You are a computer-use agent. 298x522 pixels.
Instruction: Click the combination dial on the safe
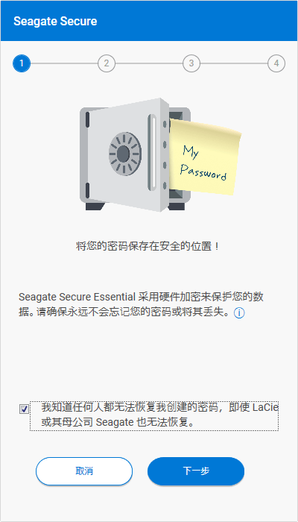tap(125, 154)
